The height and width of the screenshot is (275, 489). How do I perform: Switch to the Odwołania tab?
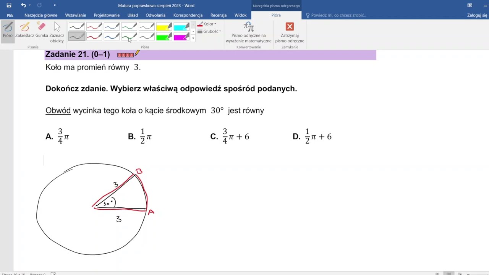pyautogui.click(x=155, y=15)
